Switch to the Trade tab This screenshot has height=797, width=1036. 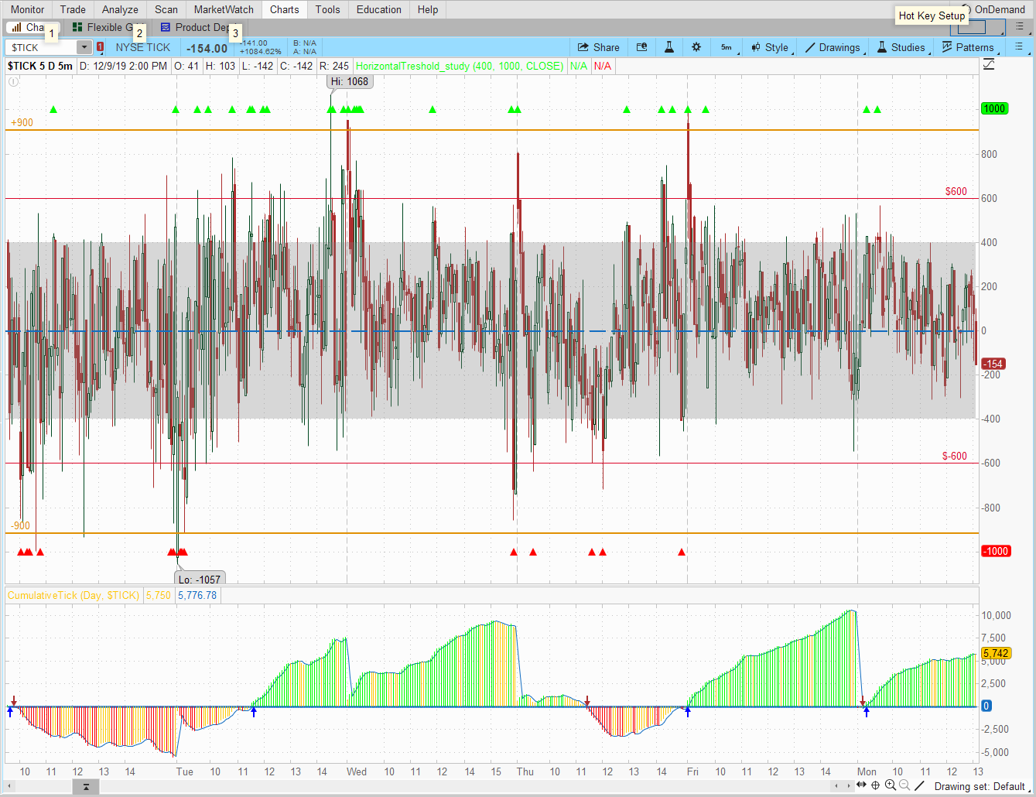pos(73,9)
